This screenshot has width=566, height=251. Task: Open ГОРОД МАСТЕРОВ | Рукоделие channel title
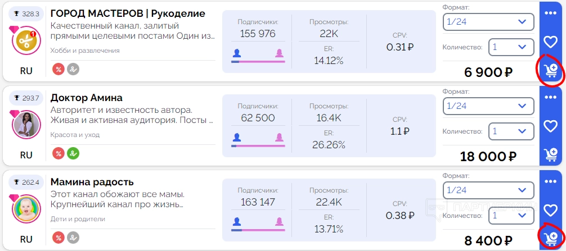128,13
